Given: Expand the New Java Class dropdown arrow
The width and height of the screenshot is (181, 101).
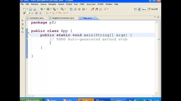Looking at the screenshot, I should point(87,9).
